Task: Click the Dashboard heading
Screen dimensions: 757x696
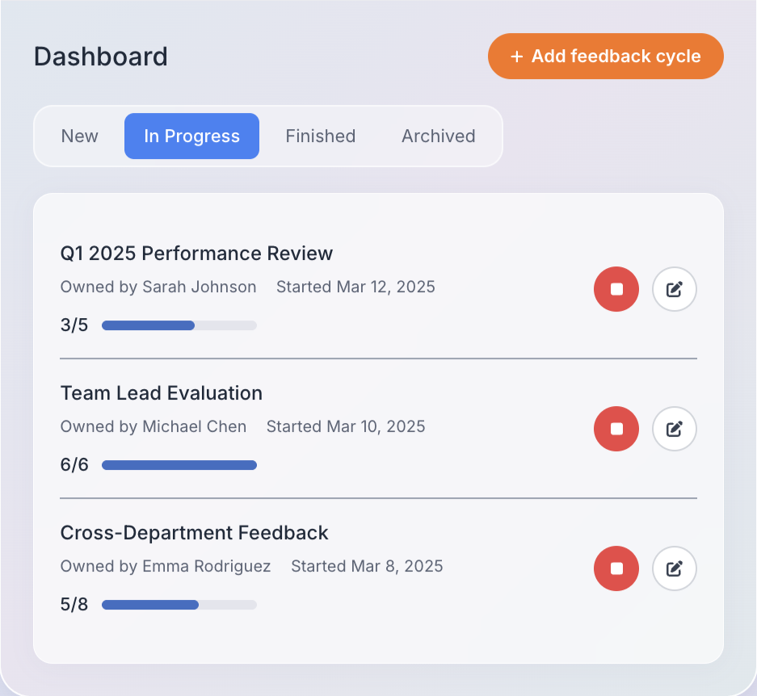Action: click(100, 57)
